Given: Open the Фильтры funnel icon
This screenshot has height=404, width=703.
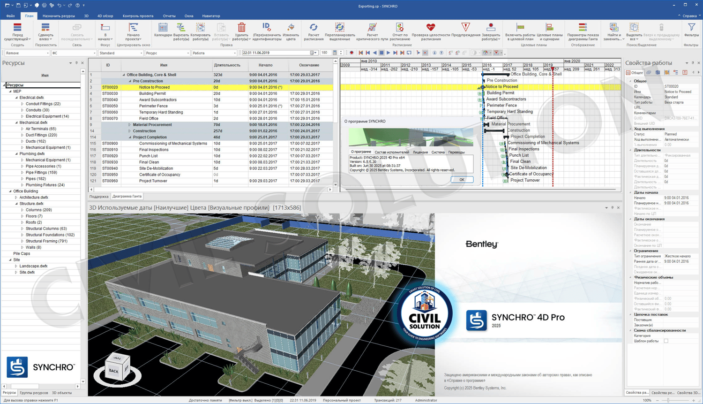Looking at the screenshot, I should coord(691,28).
